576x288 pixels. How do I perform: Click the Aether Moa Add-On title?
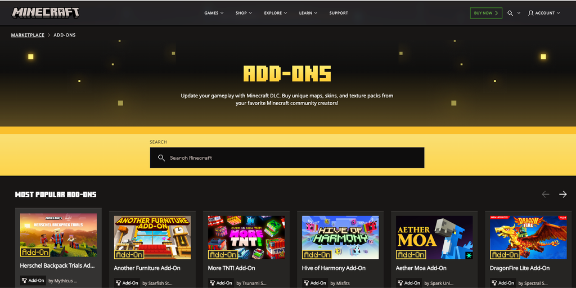(x=421, y=268)
